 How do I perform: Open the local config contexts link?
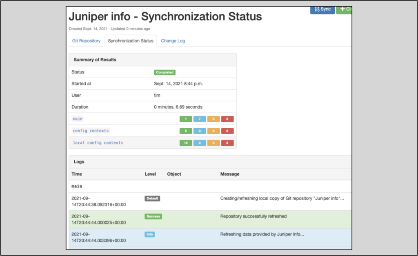[x=97, y=143]
